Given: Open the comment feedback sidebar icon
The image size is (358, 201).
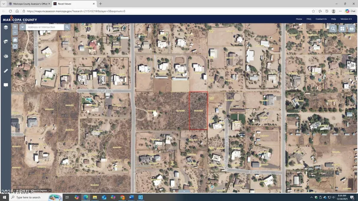Looking at the screenshot, I should 6,85.
